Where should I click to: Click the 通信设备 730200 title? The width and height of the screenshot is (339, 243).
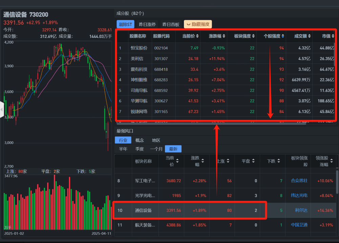click(x=26, y=15)
